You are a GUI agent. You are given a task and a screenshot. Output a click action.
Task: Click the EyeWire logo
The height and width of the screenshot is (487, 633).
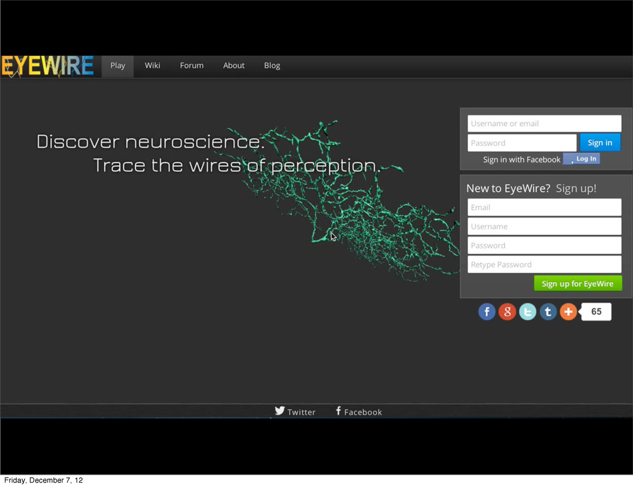pyautogui.click(x=48, y=66)
